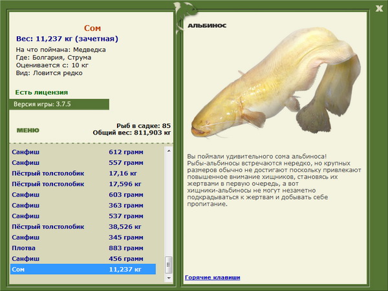Select the Санфиш 363 грамм row
Viewport: 388px width, 291px height.
tap(83, 205)
